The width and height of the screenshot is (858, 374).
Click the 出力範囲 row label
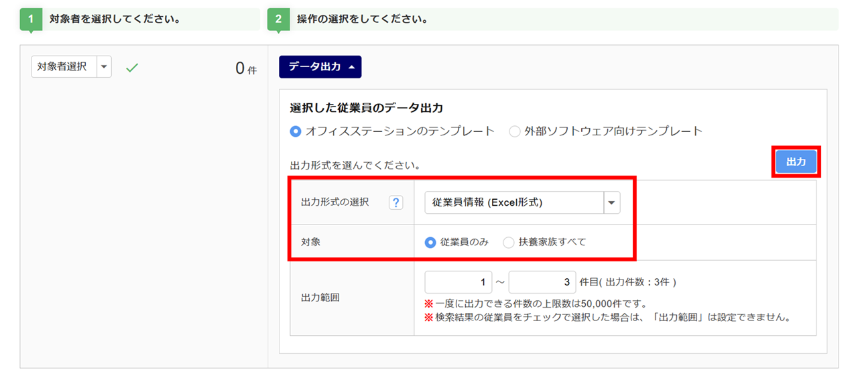pos(320,297)
